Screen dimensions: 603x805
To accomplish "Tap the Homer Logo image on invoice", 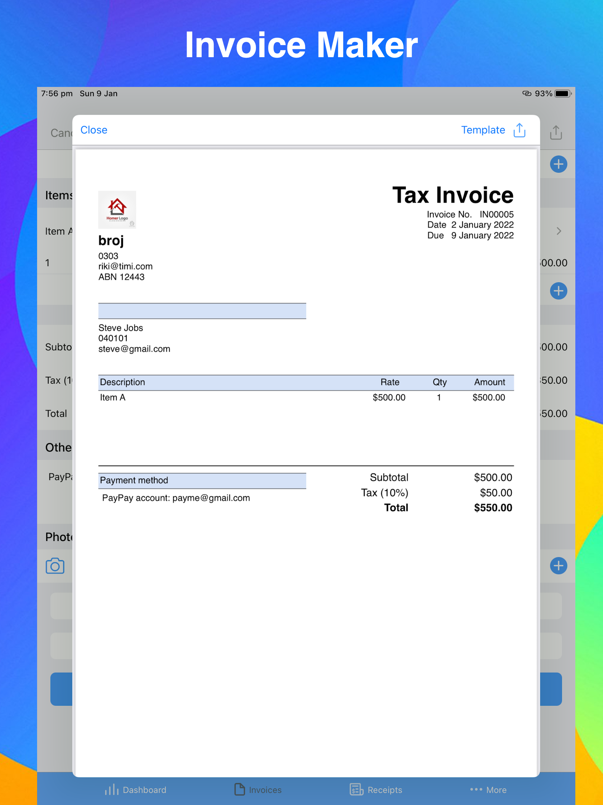I will [x=117, y=210].
